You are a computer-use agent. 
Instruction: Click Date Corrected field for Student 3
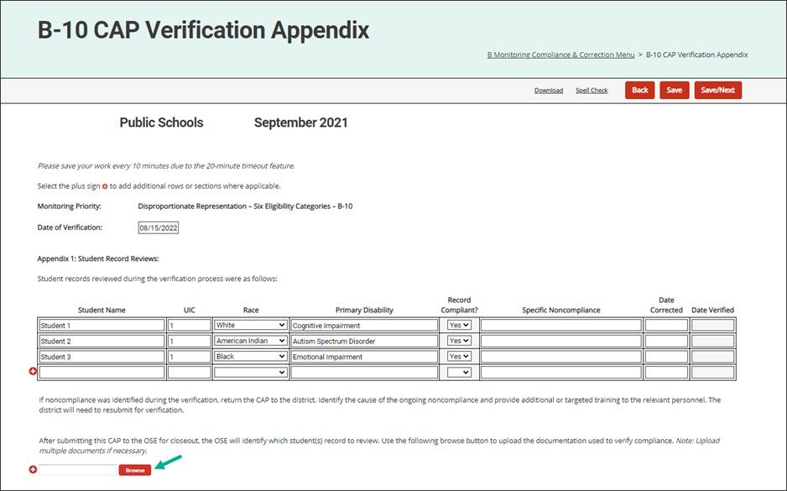pos(666,357)
